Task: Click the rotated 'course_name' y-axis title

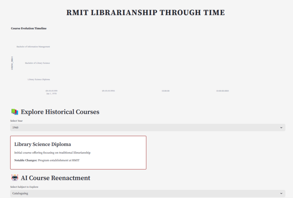Action: tap(12, 63)
